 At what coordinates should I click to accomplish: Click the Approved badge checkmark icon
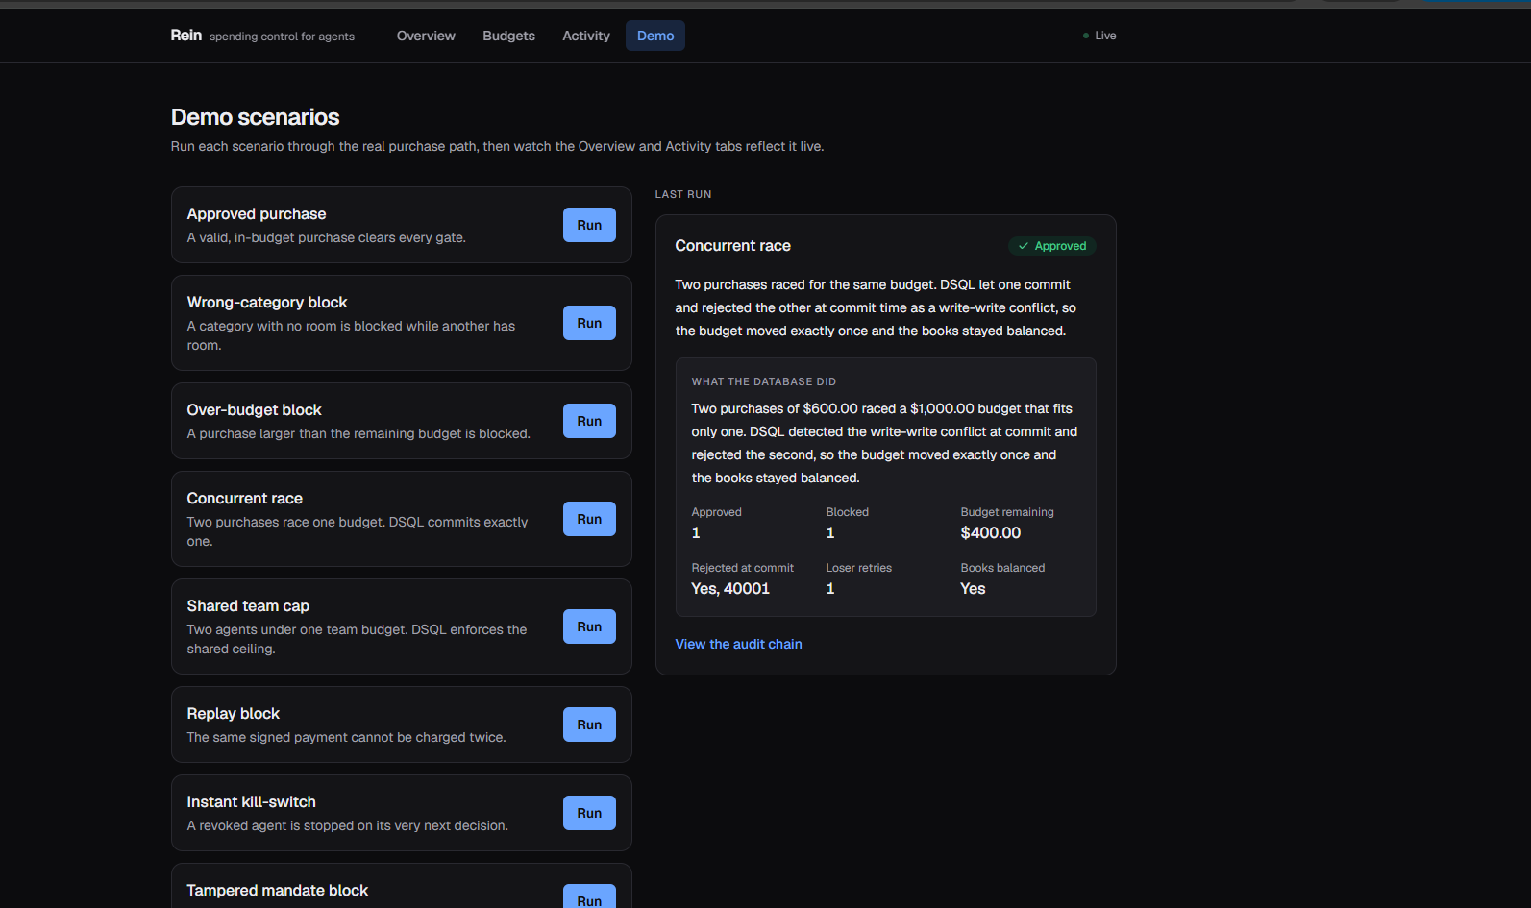[1024, 246]
